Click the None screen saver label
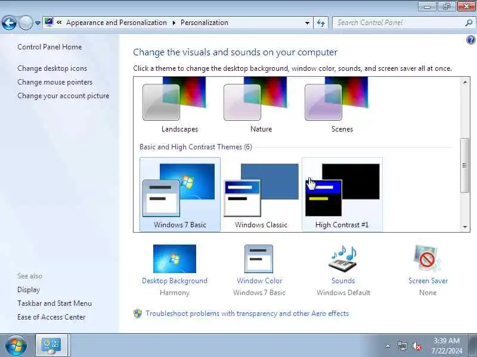The image size is (477, 357). [x=428, y=293]
